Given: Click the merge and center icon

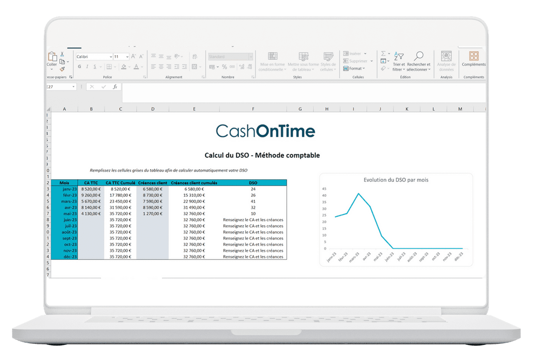Looking at the screenshot, I should pyautogui.click(x=194, y=67).
